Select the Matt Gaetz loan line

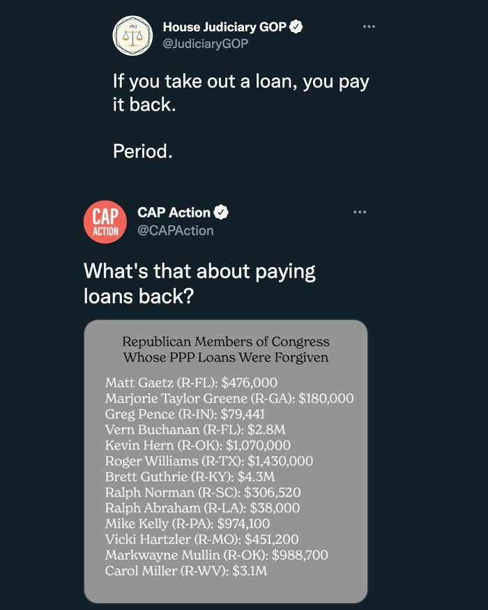[191, 382]
